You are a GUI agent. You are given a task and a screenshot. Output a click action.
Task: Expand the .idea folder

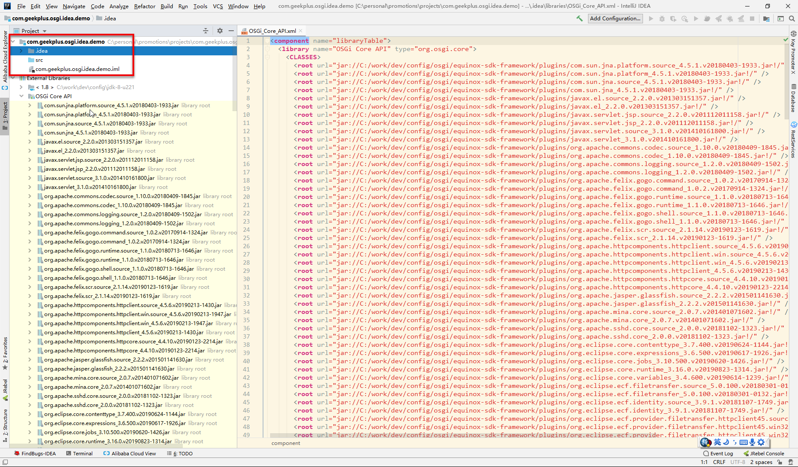(21, 51)
